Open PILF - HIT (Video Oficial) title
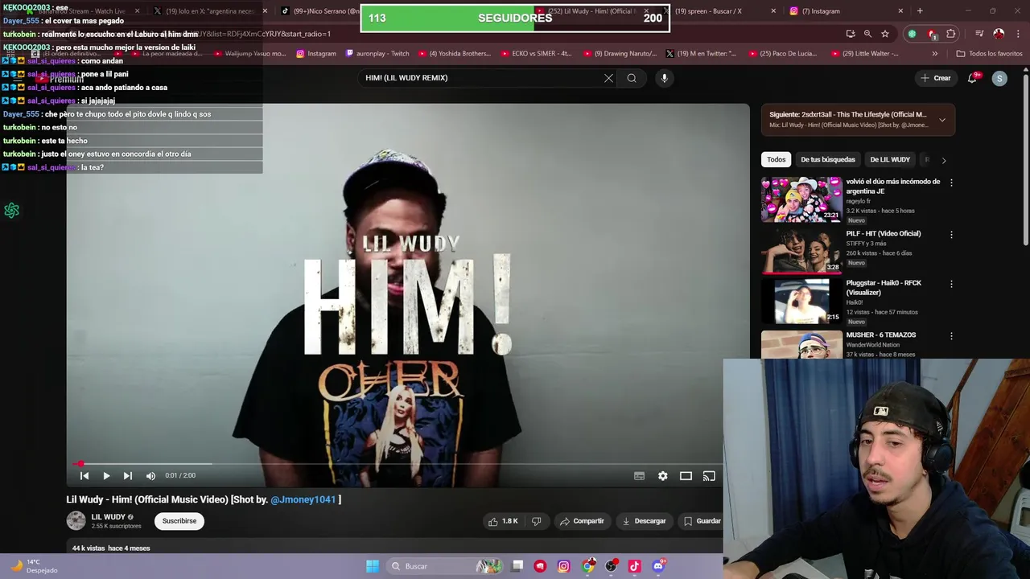 883,233
